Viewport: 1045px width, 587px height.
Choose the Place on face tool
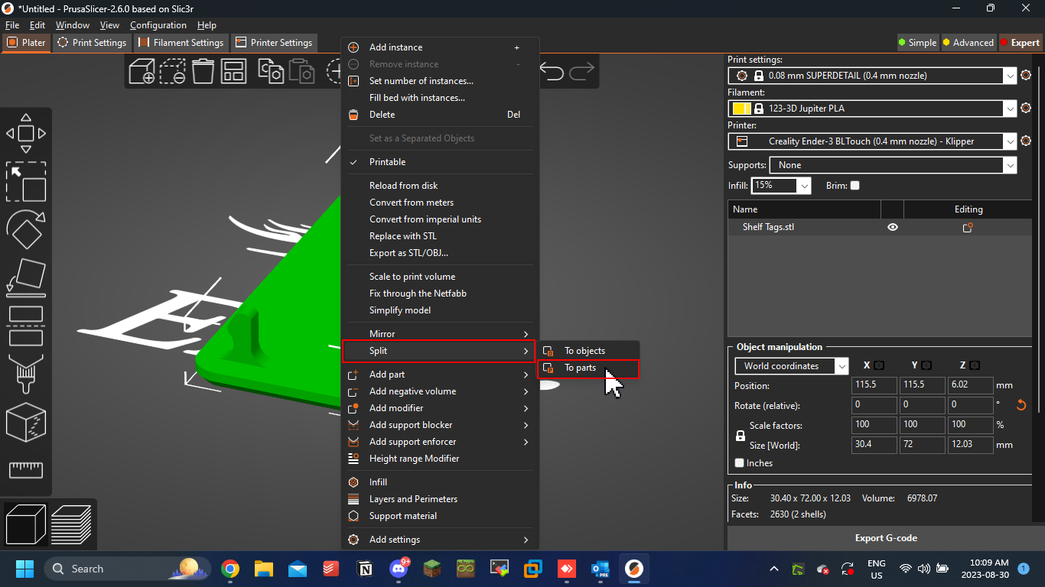pyautogui.click(x=26, y=277)
